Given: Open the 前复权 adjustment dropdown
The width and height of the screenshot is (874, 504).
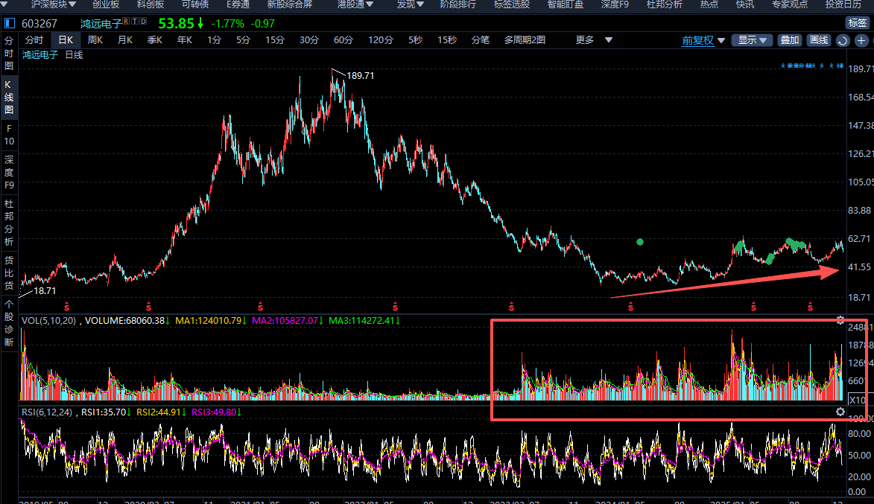Looking at the screenshot, I should pyautogui.click(x=703, y=40).
